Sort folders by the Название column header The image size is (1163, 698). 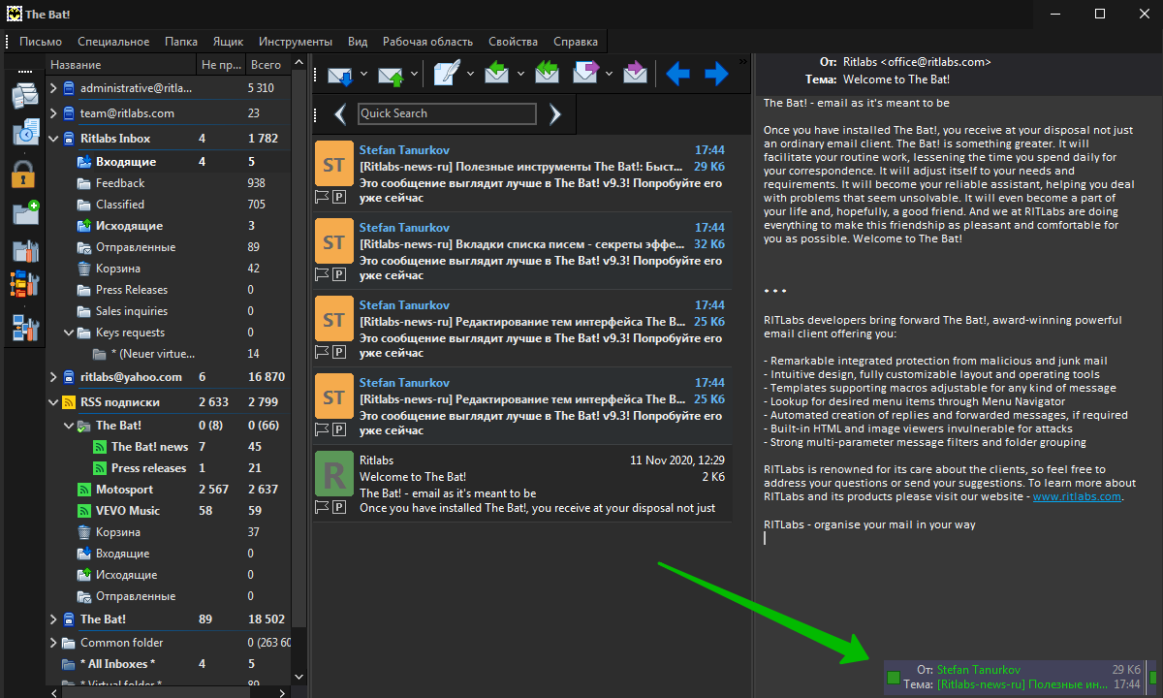(x=120, y=65)
